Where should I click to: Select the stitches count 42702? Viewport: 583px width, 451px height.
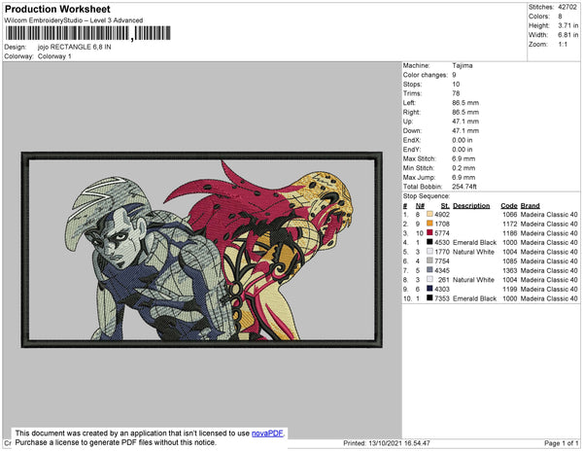567,7
